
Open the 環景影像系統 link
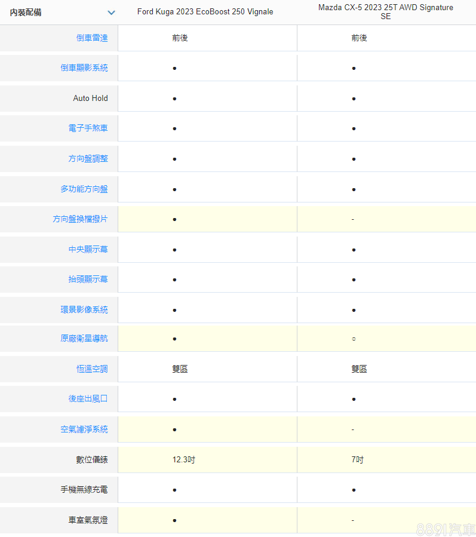click(84, 309)
